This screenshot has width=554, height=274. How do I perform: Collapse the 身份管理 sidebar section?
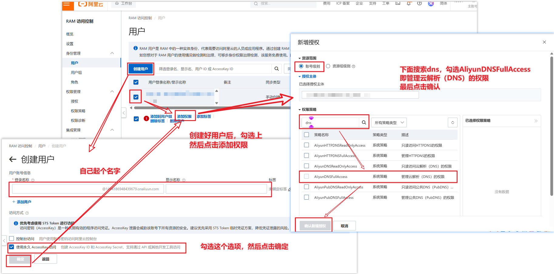point(112,53)
